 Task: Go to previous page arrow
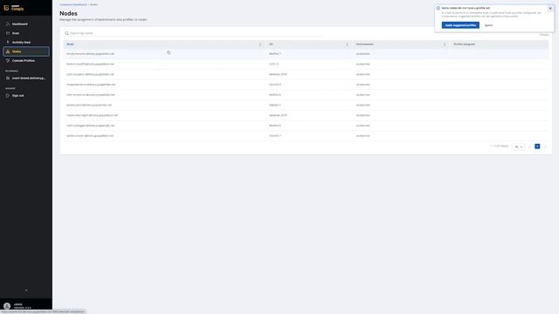click(x=530, y=147)
